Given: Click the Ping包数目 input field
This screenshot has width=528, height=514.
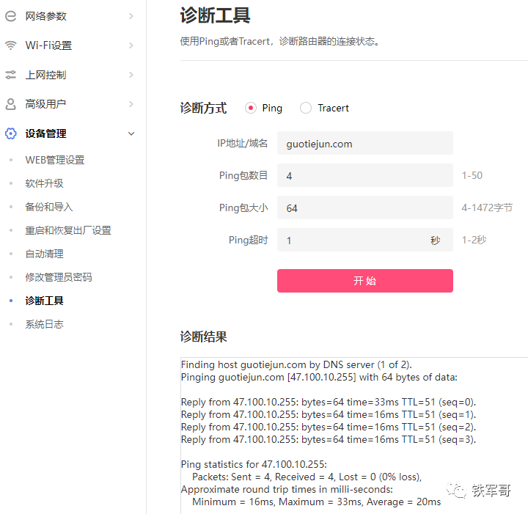Looking at the screenshot, I should point(364,176).
